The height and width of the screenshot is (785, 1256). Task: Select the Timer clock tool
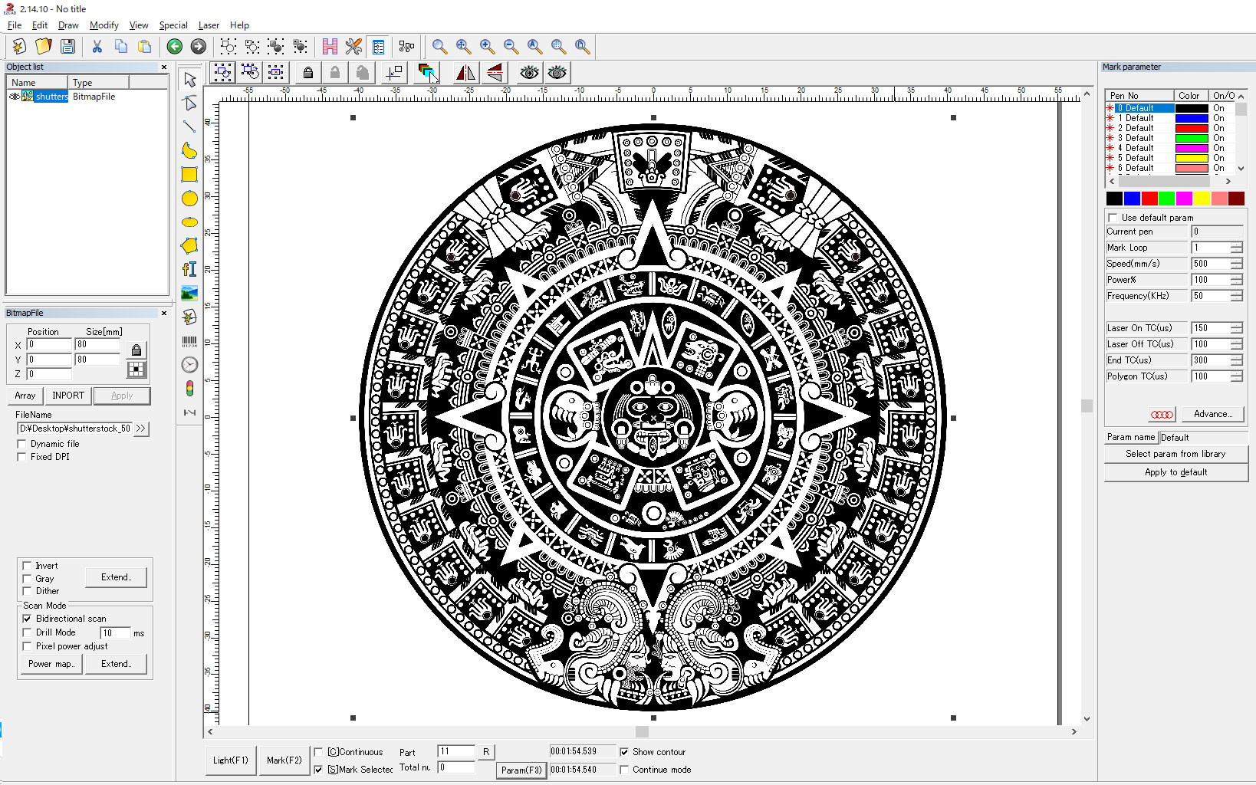pyautogui.click(x=189, y=365)
